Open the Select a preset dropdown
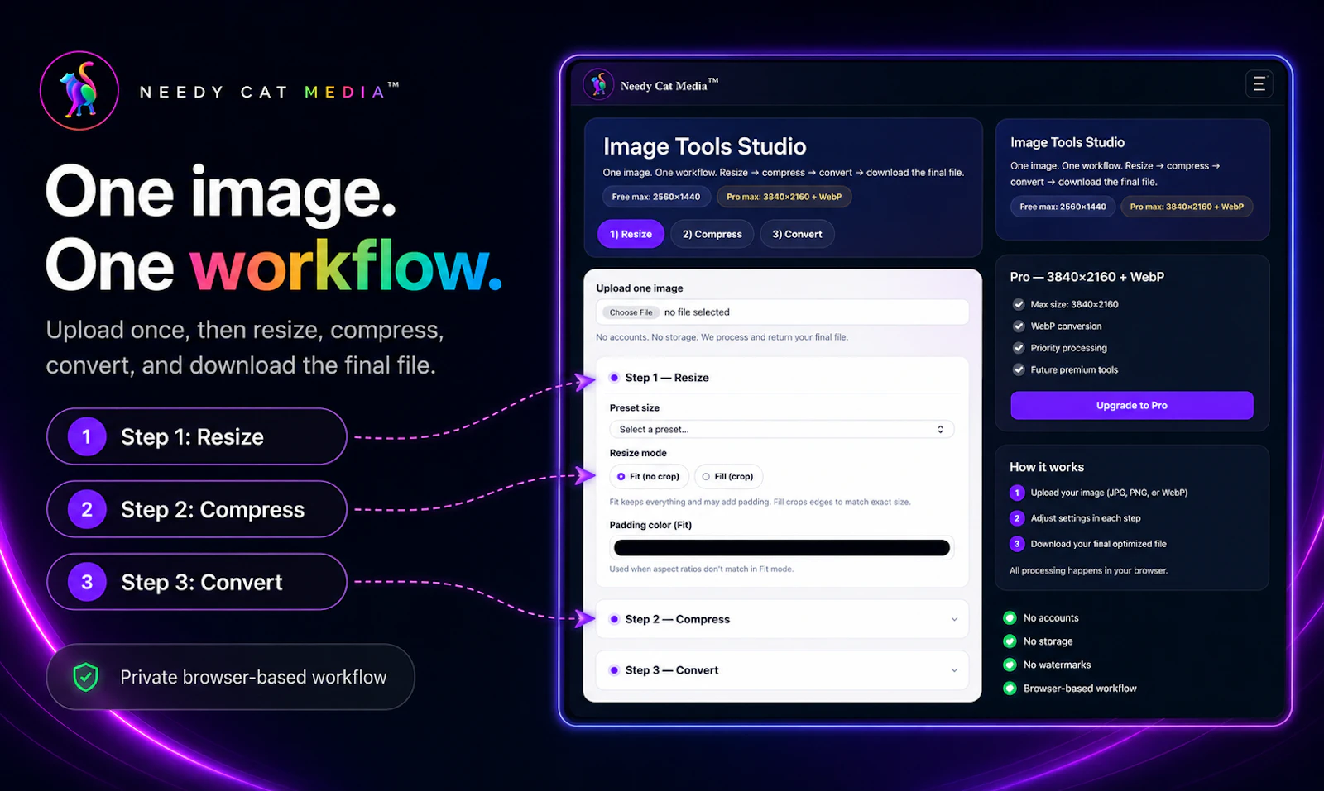The height and width of the screenshot is (791, 1324). (x=782, y=430)
